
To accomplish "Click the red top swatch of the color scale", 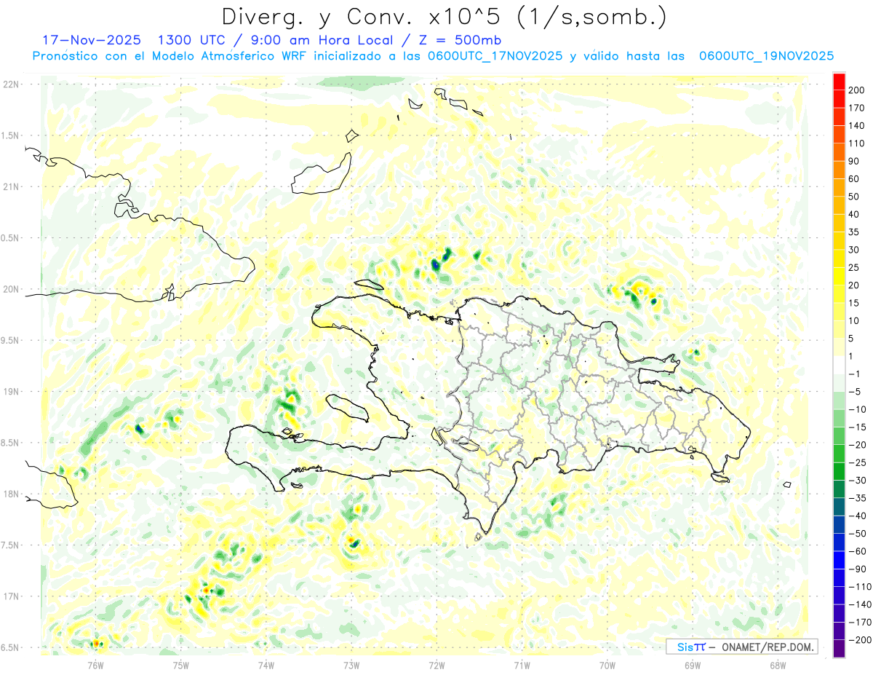I will tap(839, 81).
